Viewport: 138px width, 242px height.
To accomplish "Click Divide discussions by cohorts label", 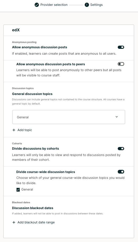I will 35,149.
